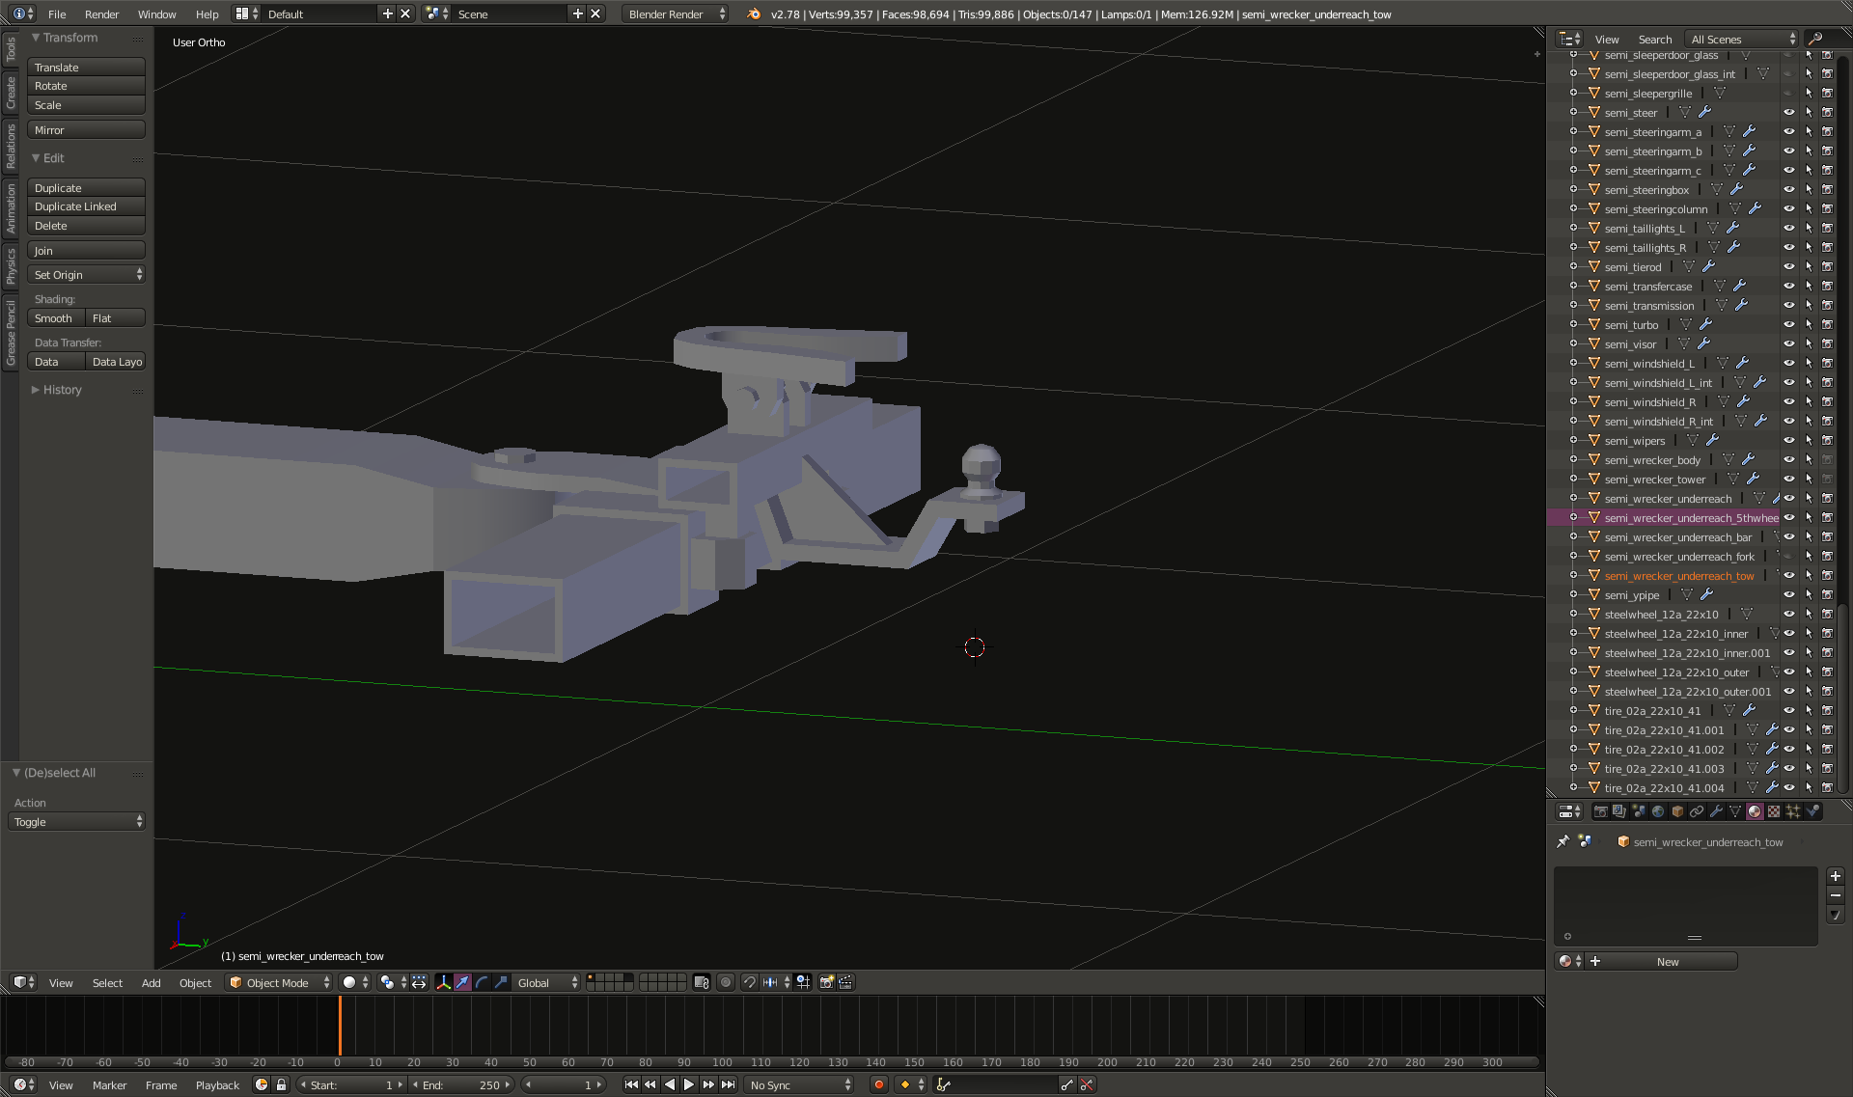
Task: Open the No Sync playback dropdown
Action: [799, 1084]
